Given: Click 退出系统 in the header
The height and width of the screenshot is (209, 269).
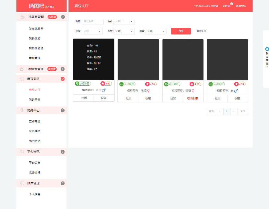Looking at the screenshot, I should [x=241, y=6].
